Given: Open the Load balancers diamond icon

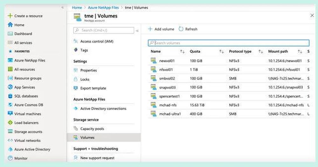Looking at the screenshot, I should pyautogui.click(x=10, y=122).
